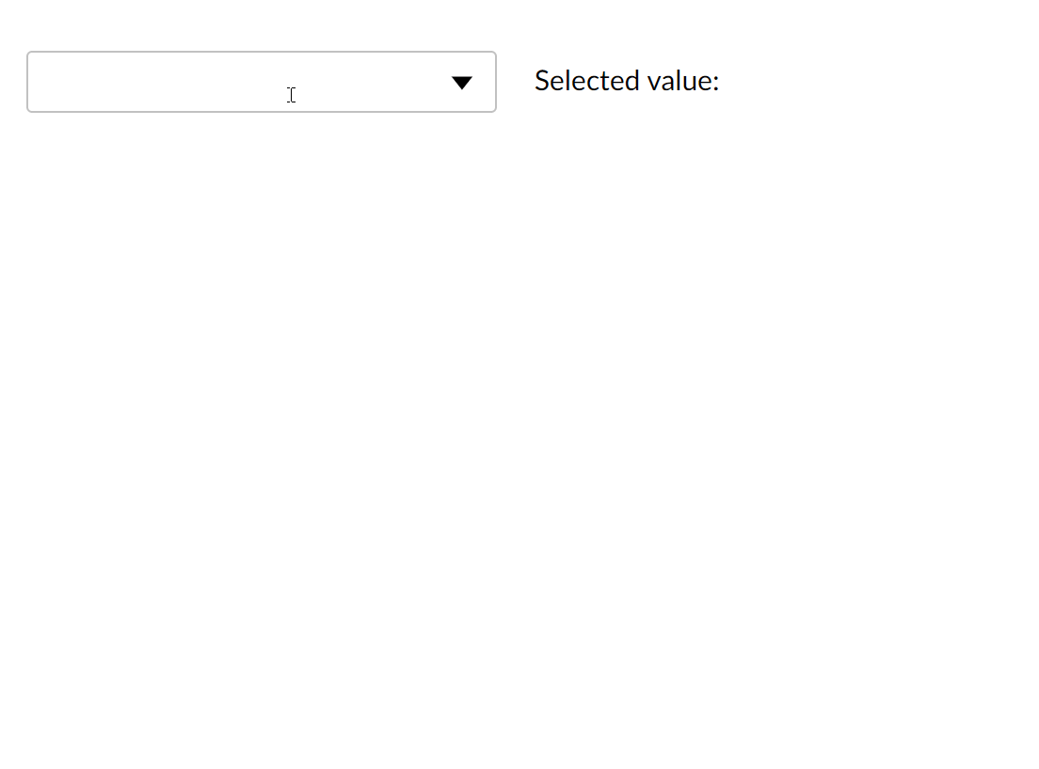Click the Selected value label text
1039x769 pixels.
pos(625,81)
